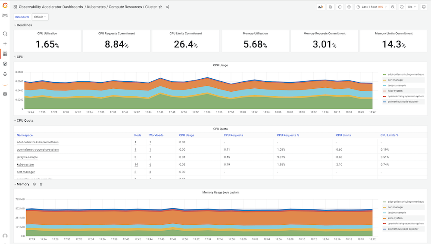Sort table by CPU Usage column header
The image size is (431, 244).
pyautogui.click(x=187, y=135)
